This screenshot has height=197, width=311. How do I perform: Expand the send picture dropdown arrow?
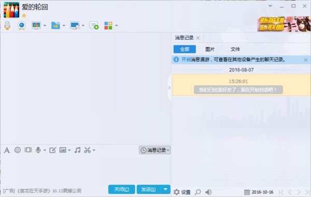pos(69,150)
